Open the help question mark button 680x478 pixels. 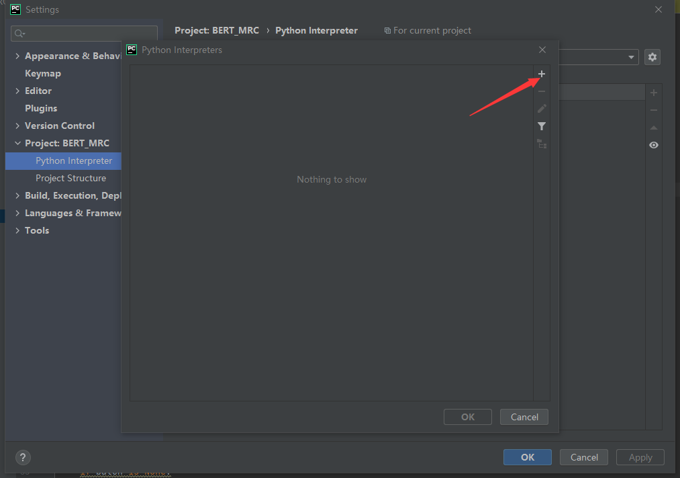23,457
